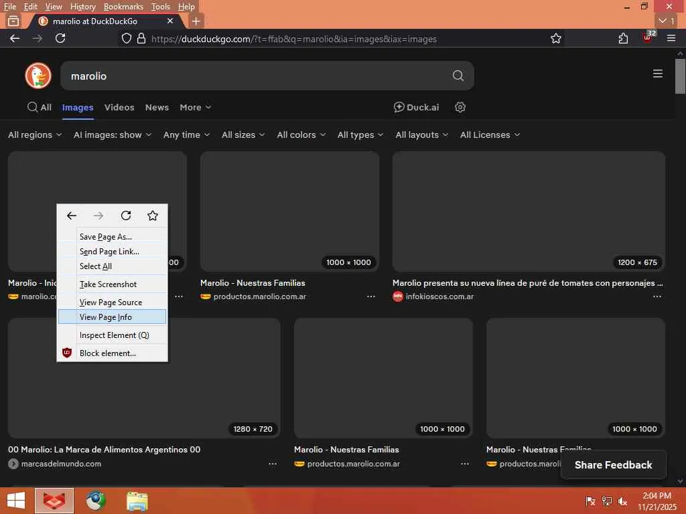Switch to the Videos tab
The height and width of the screenshot is (514, 686).
click(119, 107)
